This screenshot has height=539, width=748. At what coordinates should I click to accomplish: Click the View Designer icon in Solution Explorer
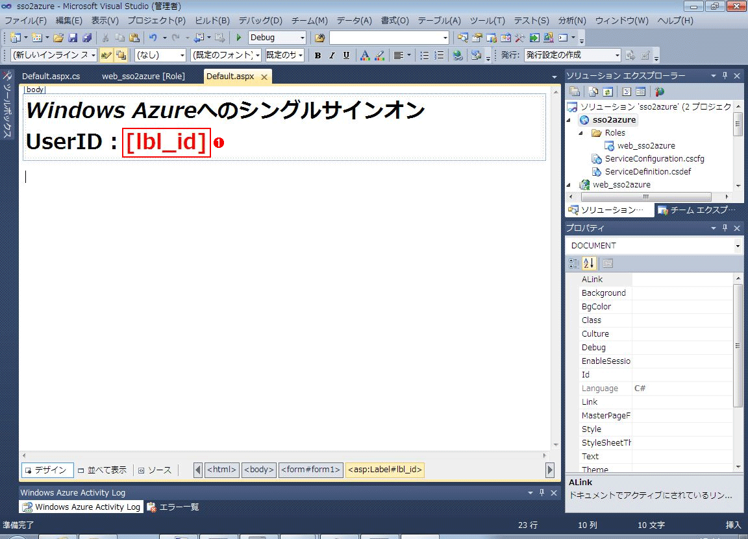(641, 91)
